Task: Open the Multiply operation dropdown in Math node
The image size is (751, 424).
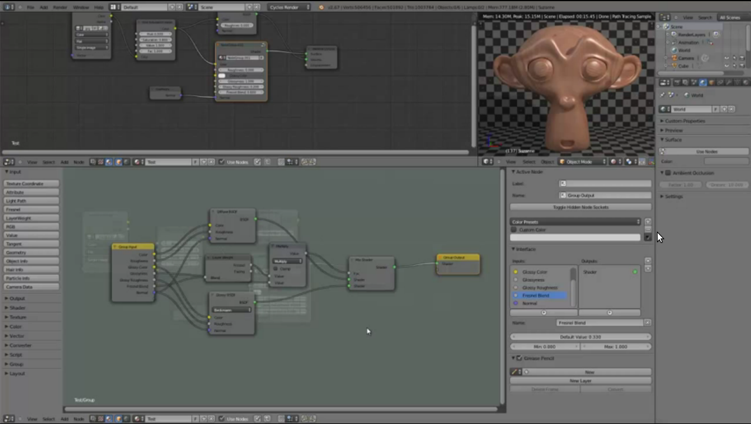Action: [x=287, y=261]
